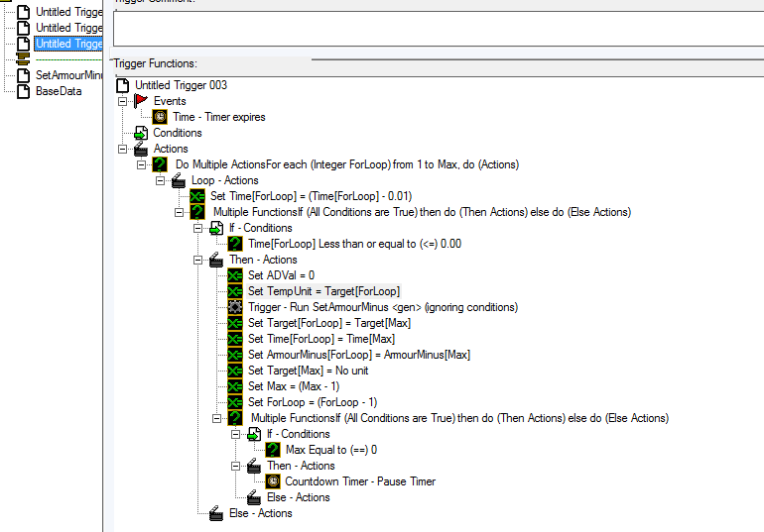Click the red flag Events icon
Screen dimensions: 764x532
[x=141, y=101]
